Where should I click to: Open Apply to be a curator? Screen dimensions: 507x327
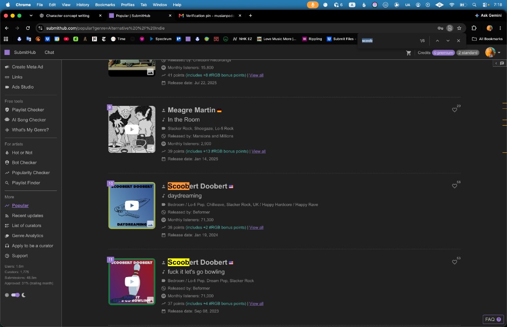click(32, 246)
